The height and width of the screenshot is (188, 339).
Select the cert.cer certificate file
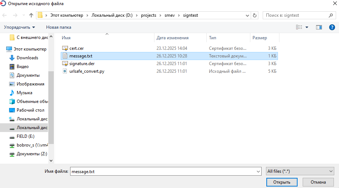pos(76,48)
